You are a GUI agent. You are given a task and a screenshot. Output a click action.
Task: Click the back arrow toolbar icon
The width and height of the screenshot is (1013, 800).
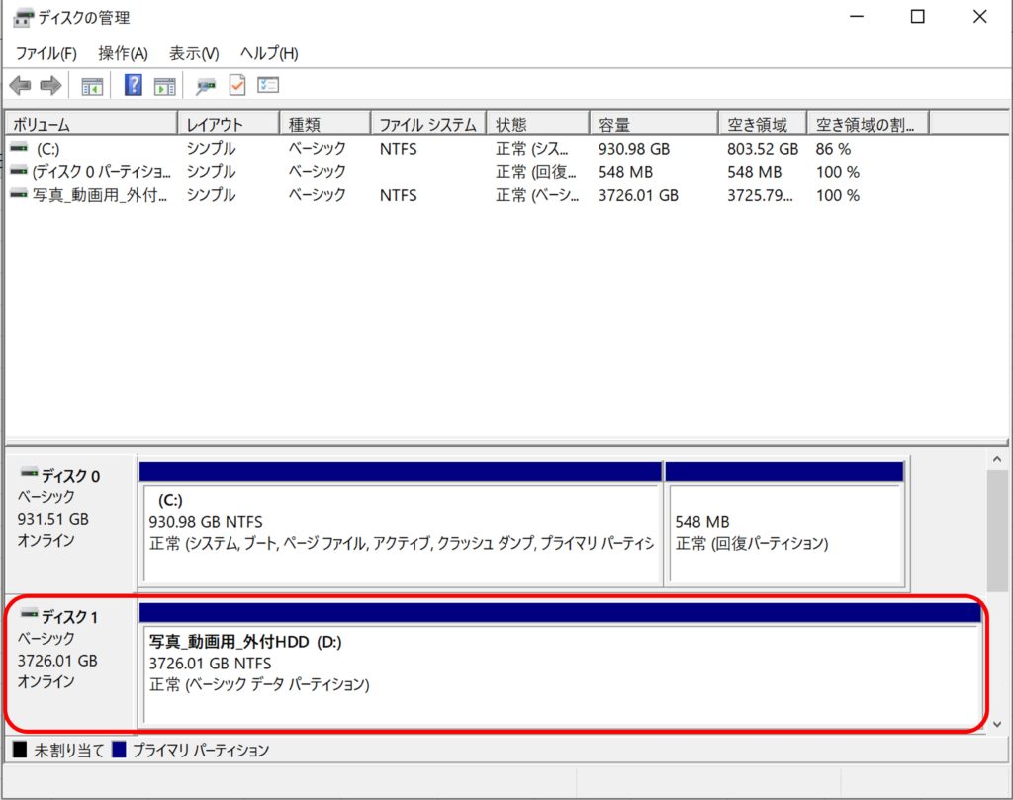click(20, 86)
